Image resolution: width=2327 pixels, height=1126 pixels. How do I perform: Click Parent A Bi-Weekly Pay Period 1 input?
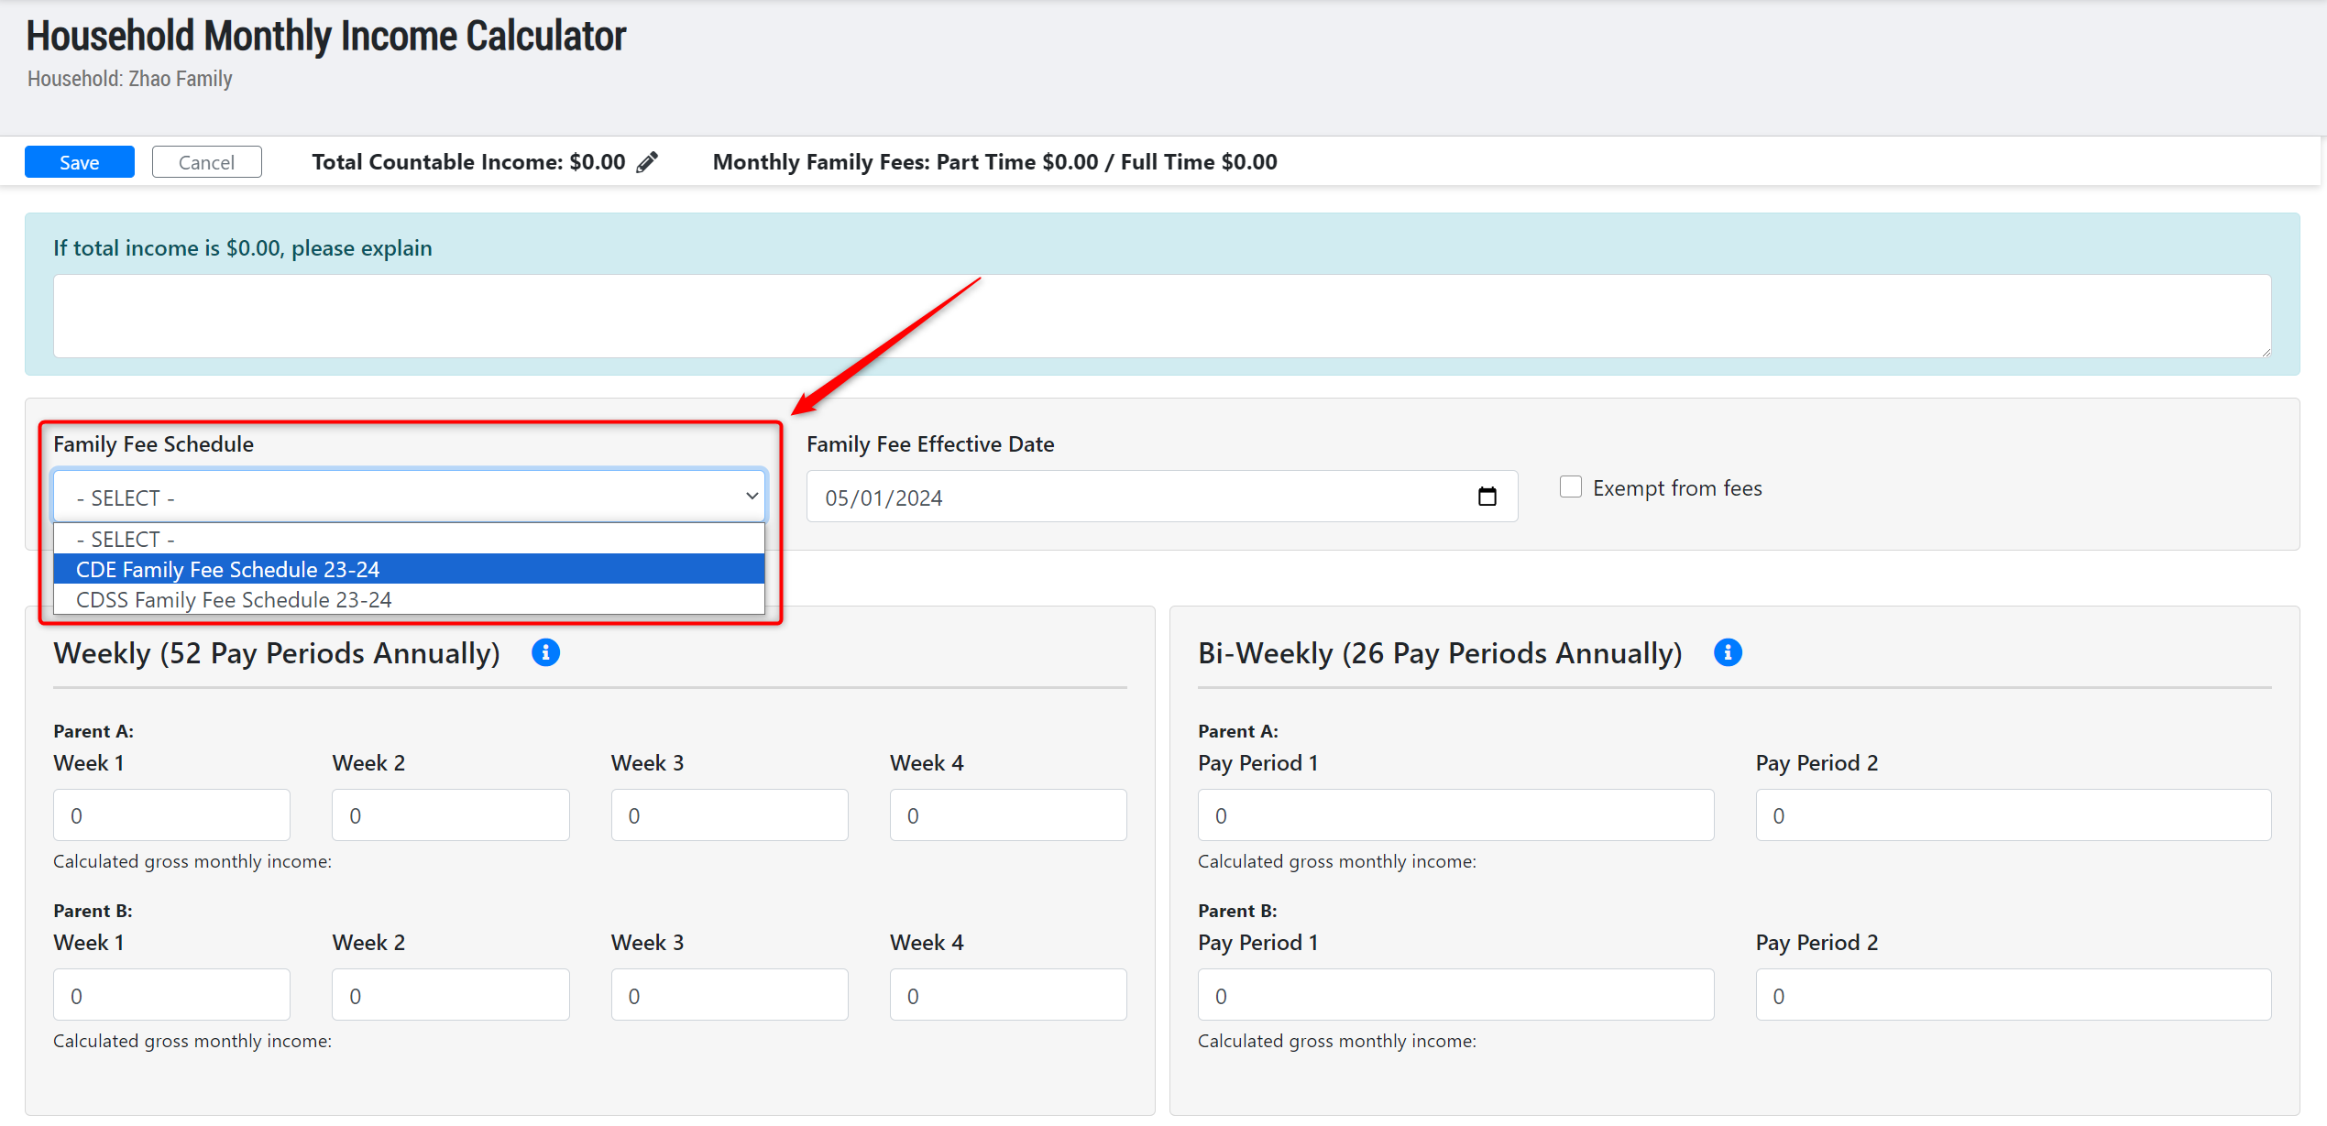[x=1454, y=815]
